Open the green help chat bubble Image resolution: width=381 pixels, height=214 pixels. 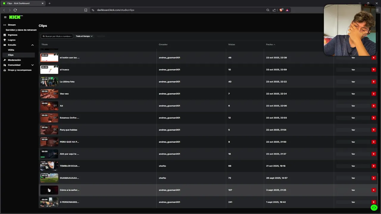pos(374,208)
